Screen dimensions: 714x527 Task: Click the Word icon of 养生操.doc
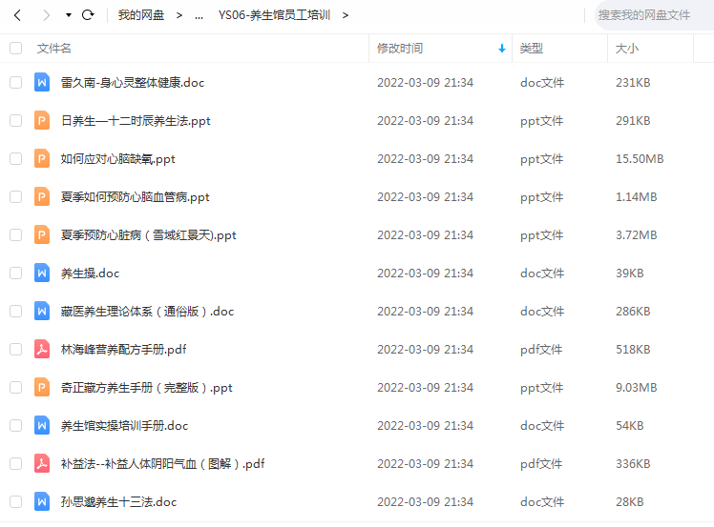click(42, 273)
